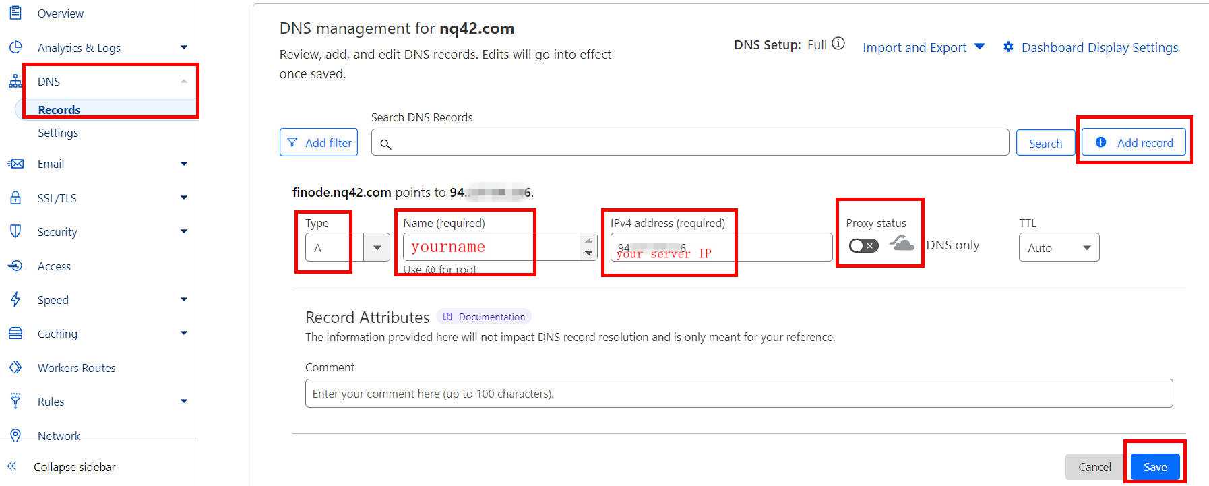The height and width of the screenshot is (486, 1209).
Task: Click the funnel icon in Add filter
Action: click(x=292, y=142)
